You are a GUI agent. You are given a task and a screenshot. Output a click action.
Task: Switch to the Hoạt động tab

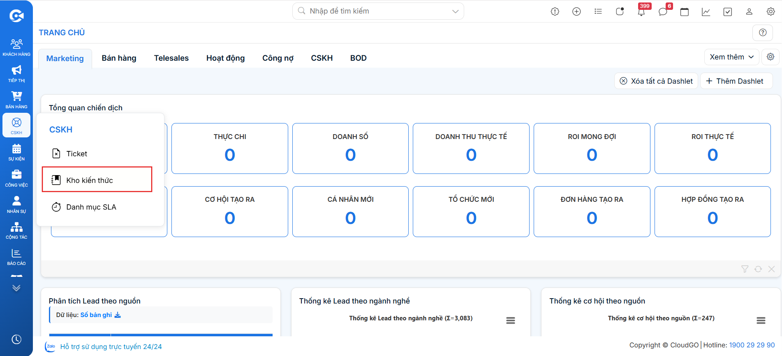[x=225, y=58]
